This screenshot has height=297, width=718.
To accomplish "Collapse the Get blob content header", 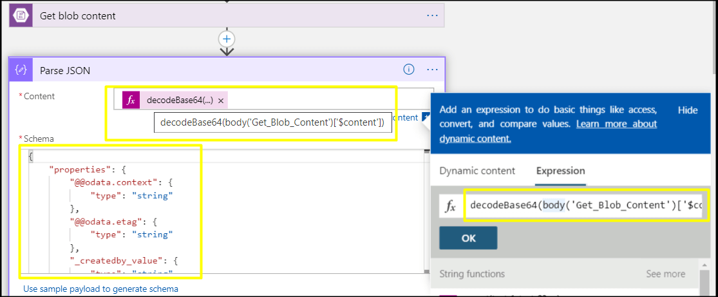I will (x=193, y=15).
